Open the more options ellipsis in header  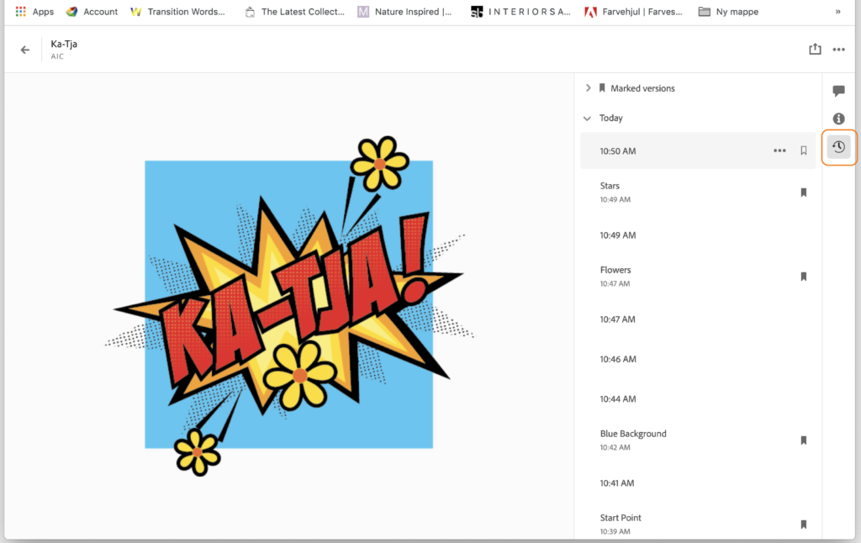tap(838, 50)
